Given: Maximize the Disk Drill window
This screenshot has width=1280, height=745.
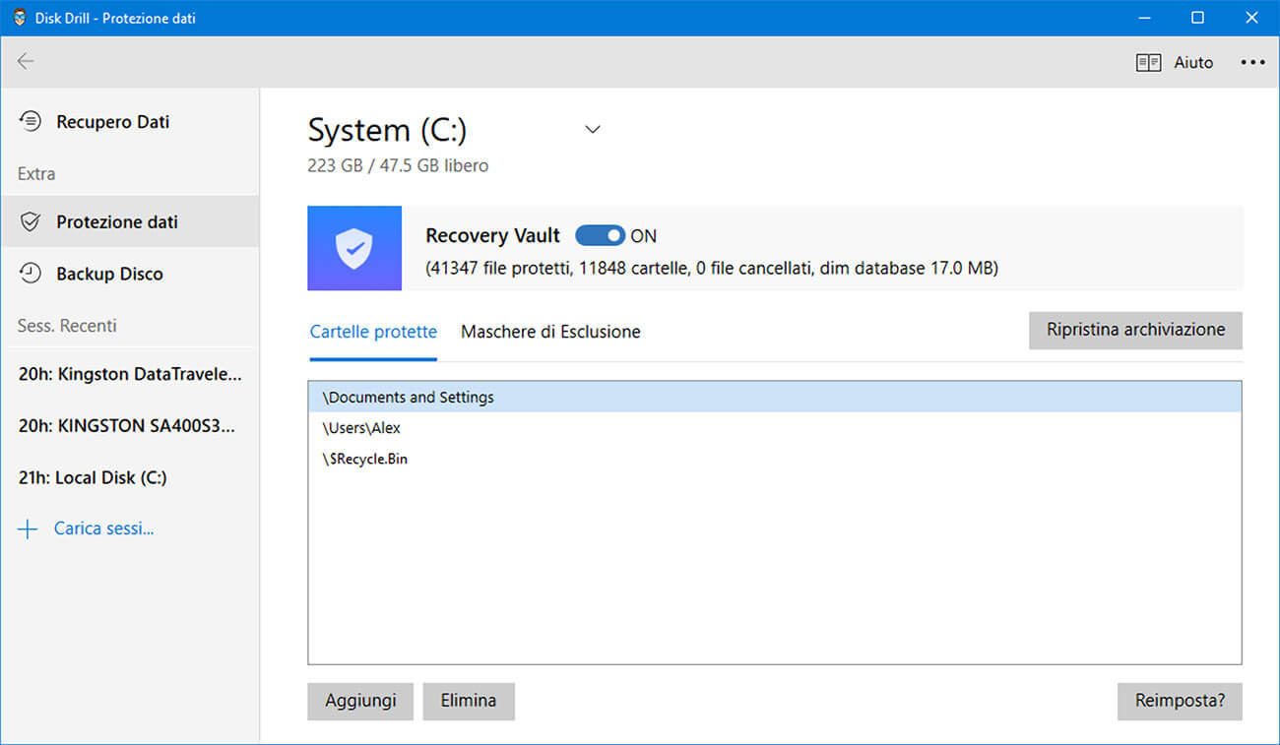Looking at the screenshot, I should (1197, 18).
